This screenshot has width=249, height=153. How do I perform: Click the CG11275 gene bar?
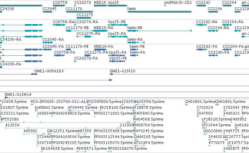point(84,18)
